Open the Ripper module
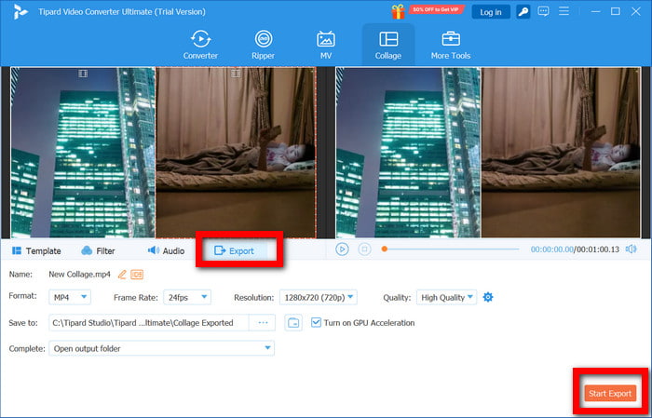This screenshot has width=652, height=418. [263, 44]
